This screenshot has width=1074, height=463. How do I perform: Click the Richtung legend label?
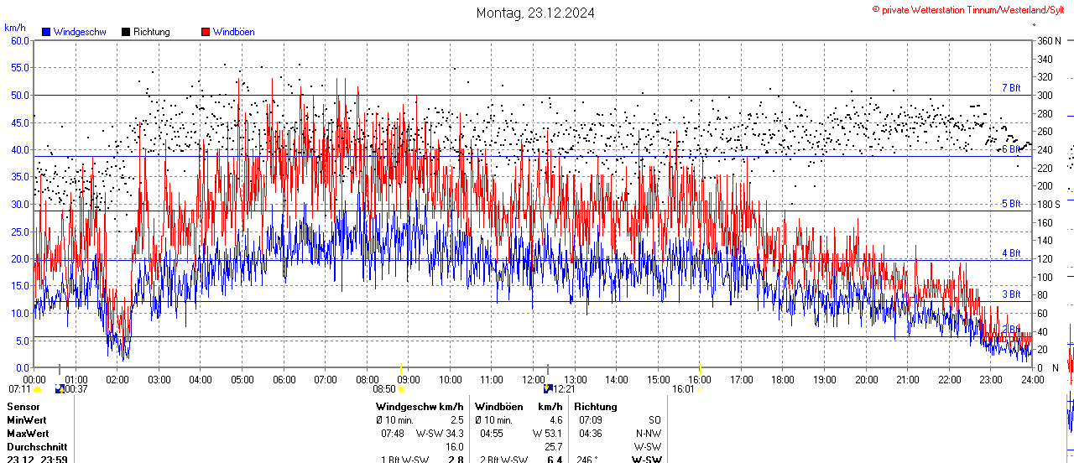click(152, 32)
